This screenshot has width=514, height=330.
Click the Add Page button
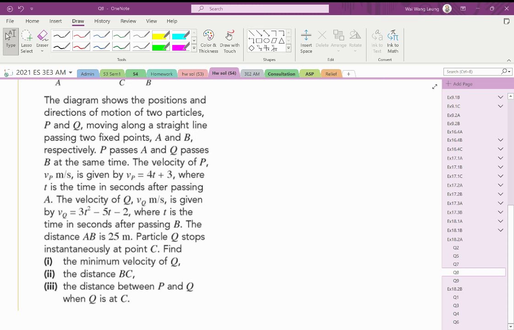(459, 84)
